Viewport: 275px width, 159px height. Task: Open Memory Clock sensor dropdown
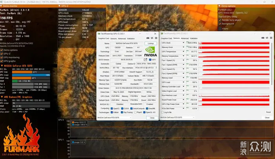click(x=183, y=47)
